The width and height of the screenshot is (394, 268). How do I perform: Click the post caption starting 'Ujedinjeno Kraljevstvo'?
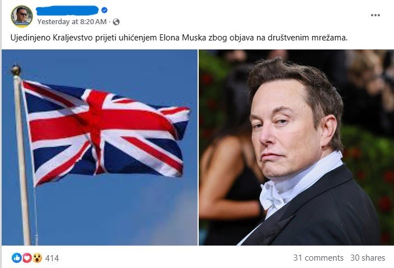tap(178, 38)
